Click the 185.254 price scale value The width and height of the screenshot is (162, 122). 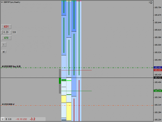[x=158, y=120]
